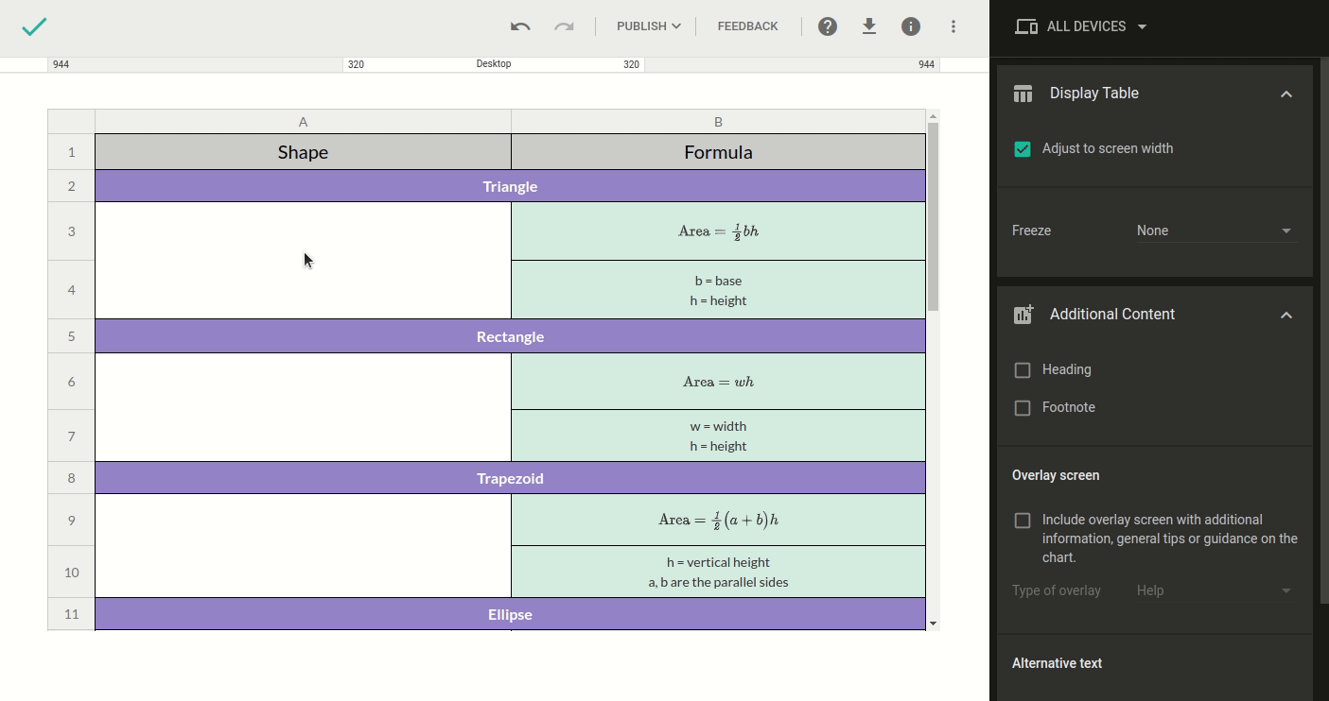This screenshot has width=1329, height=701.
Task: Enable the Footnote checkbox
Action: pos(1023,408)
